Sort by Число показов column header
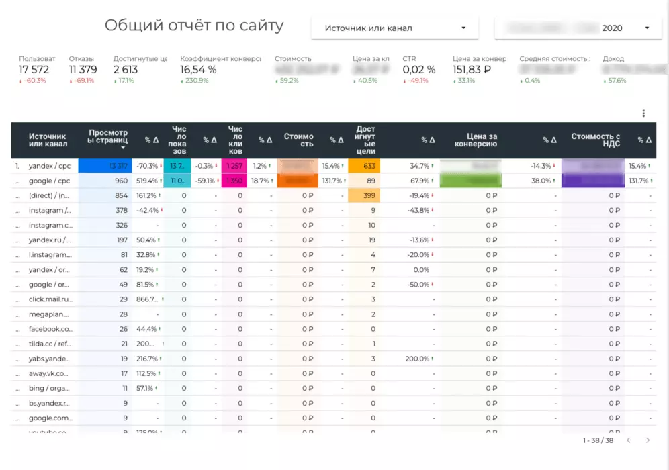The image size is (669, 470). point(177,140)
